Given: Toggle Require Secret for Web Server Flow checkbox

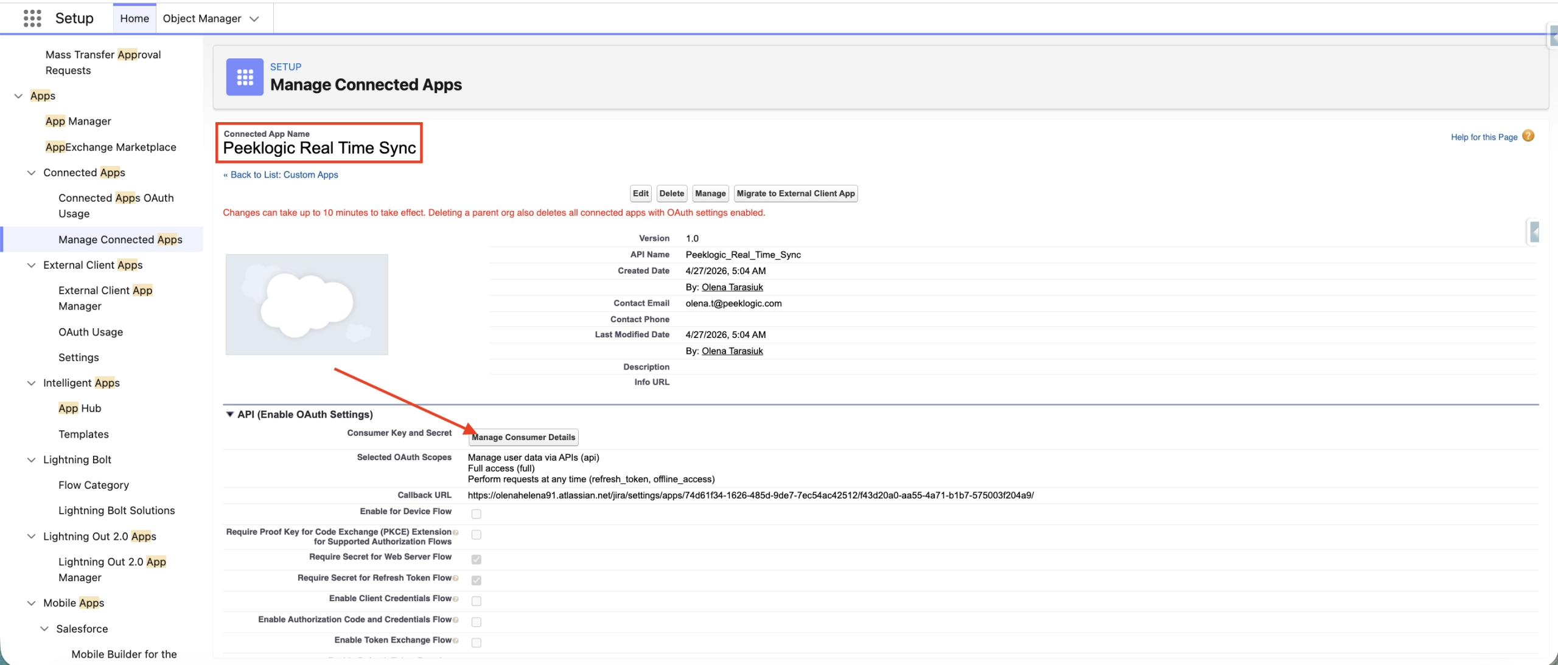Looking at the screenshot, I should pyautogui.click(x=477, y=559).
